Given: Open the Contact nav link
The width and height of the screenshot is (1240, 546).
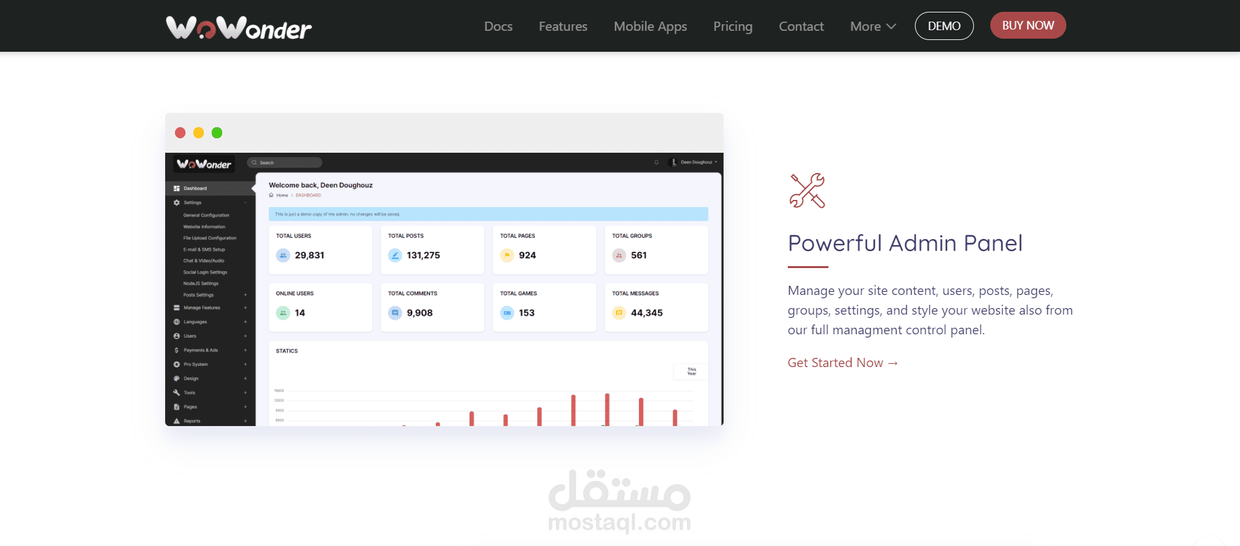Looking at the screenshot, I should tap(801, 26).
